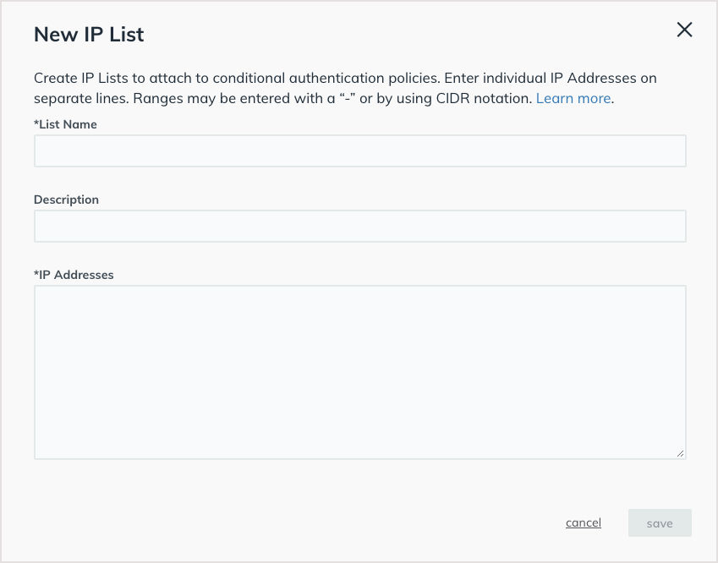Image resolution: width=718 pixels, height=563 pixels.
Task: Select the *List Name field label
Action: [67, 124]
